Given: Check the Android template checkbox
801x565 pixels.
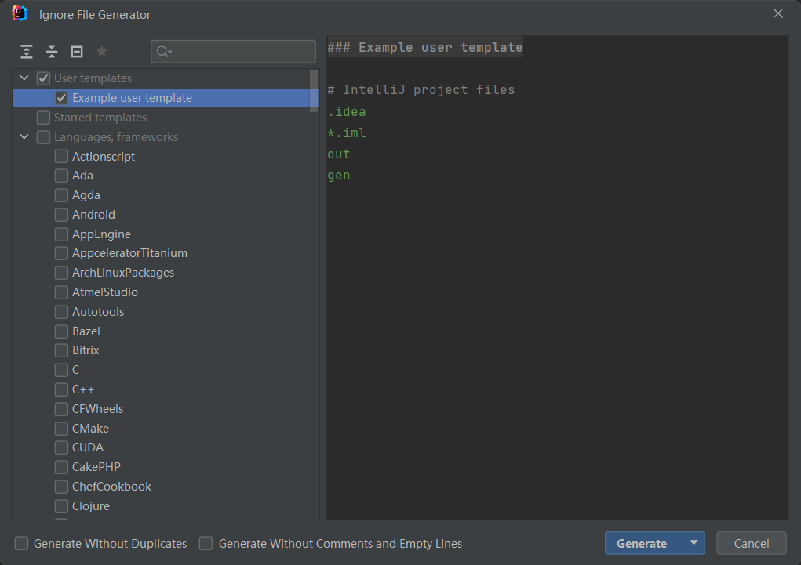Looking at the screenshot, I should coord(61,215).
